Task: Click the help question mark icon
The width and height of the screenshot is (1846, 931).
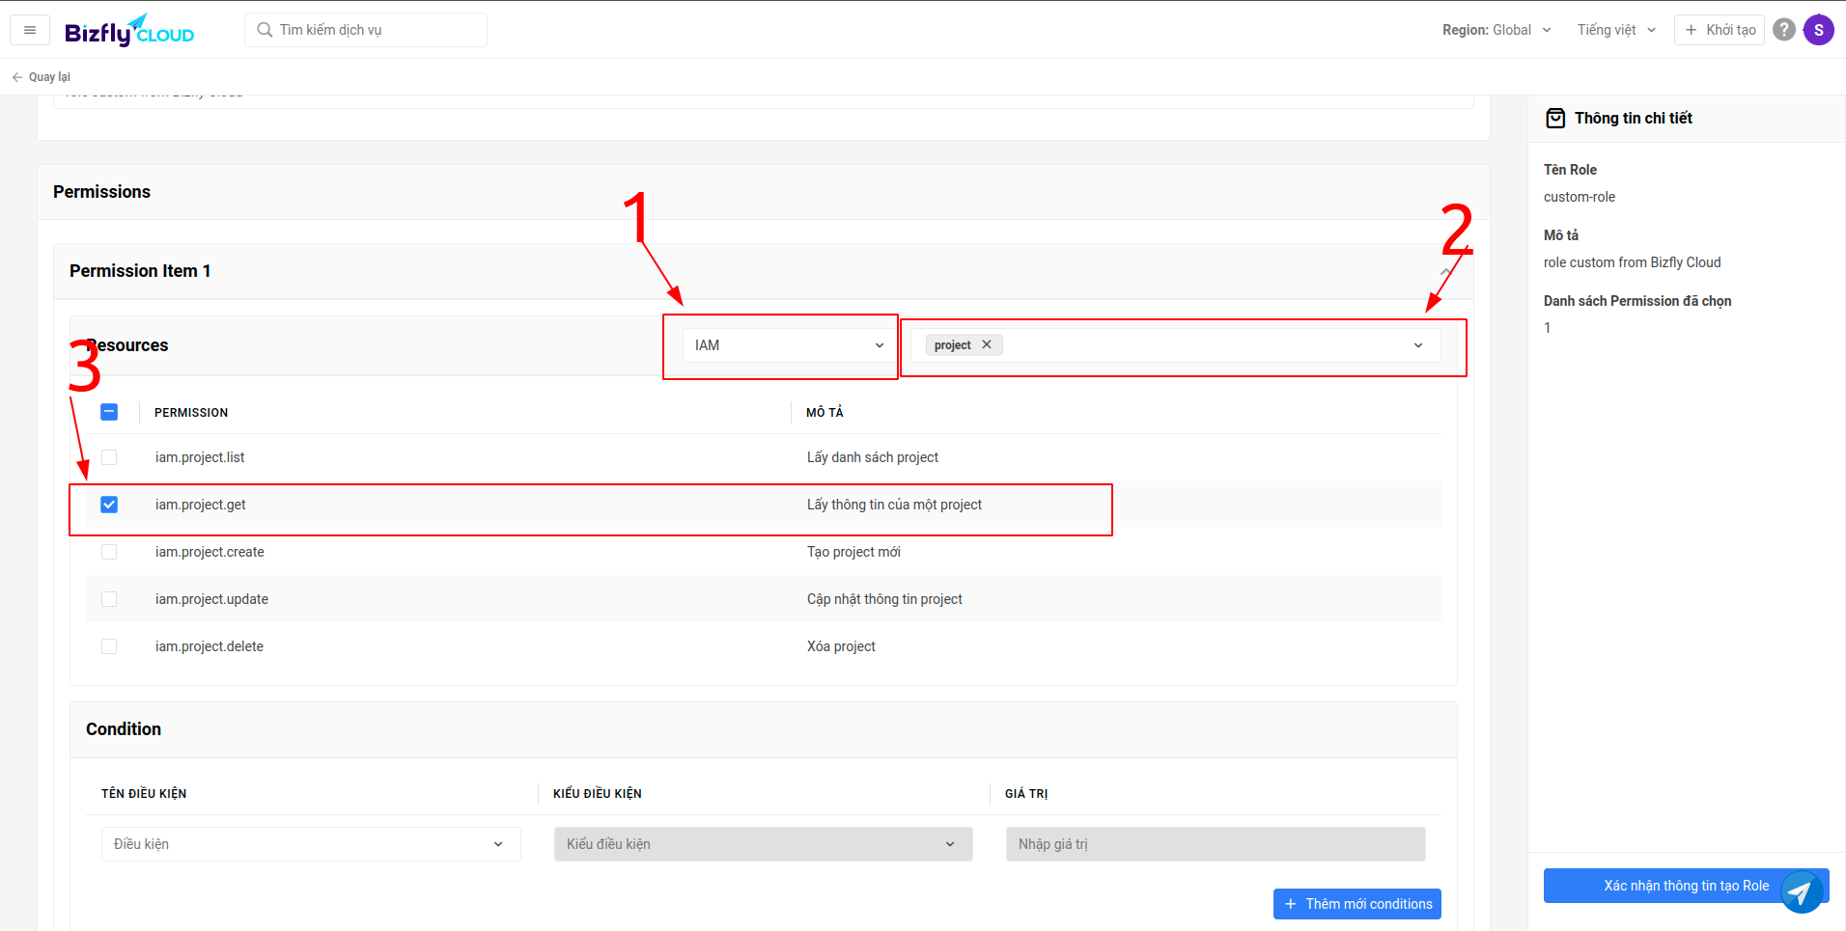Action: coord(1784,30)
